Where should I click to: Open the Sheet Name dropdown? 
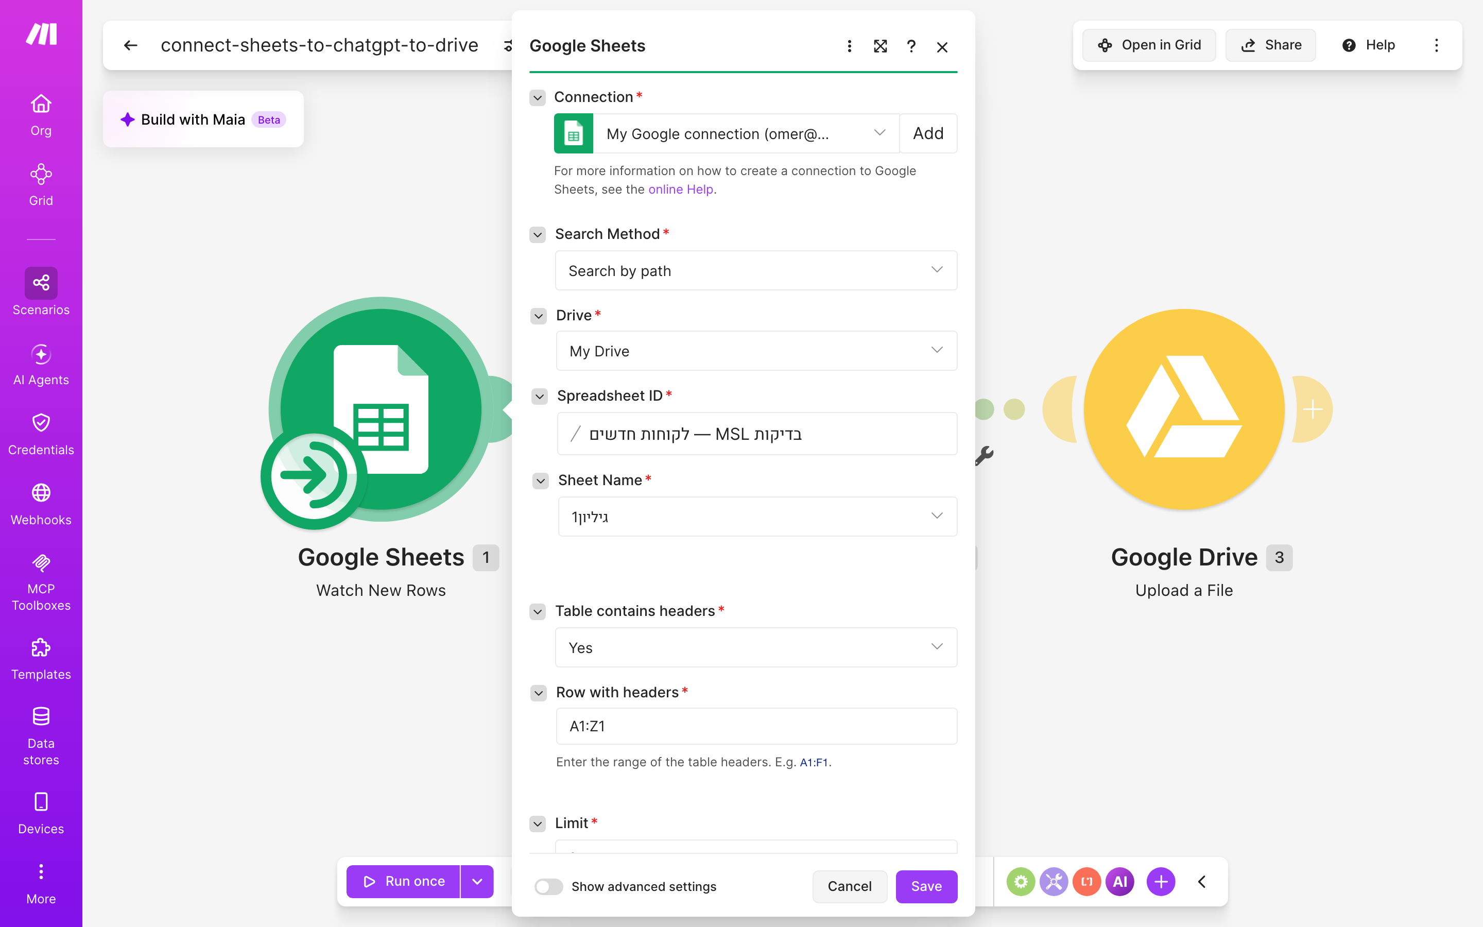pos(757,516)
